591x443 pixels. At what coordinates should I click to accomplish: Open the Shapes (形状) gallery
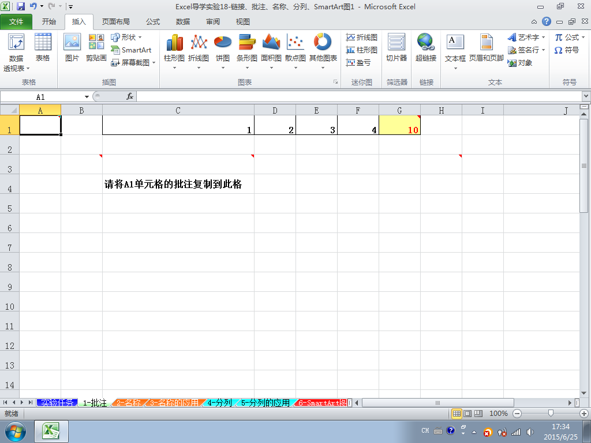click(x=126, y=37)
